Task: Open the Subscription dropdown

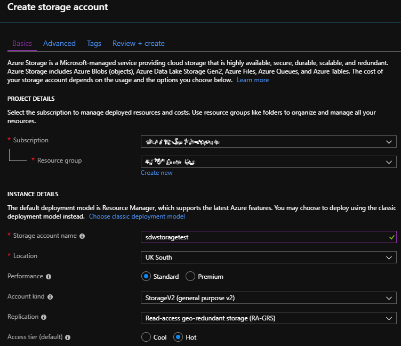Action: click(x=269, y=142)
